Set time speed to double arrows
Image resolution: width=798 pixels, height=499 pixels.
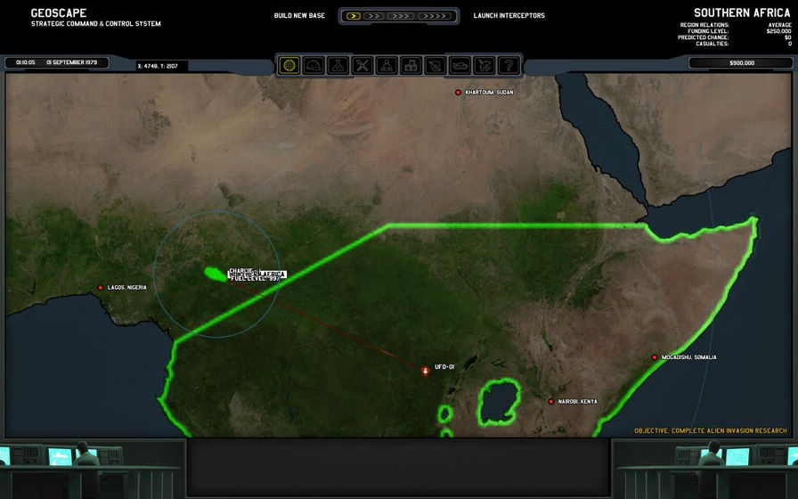(x=373, y=16)
